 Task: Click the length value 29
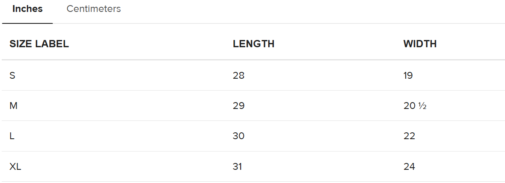tap(238, 106)
